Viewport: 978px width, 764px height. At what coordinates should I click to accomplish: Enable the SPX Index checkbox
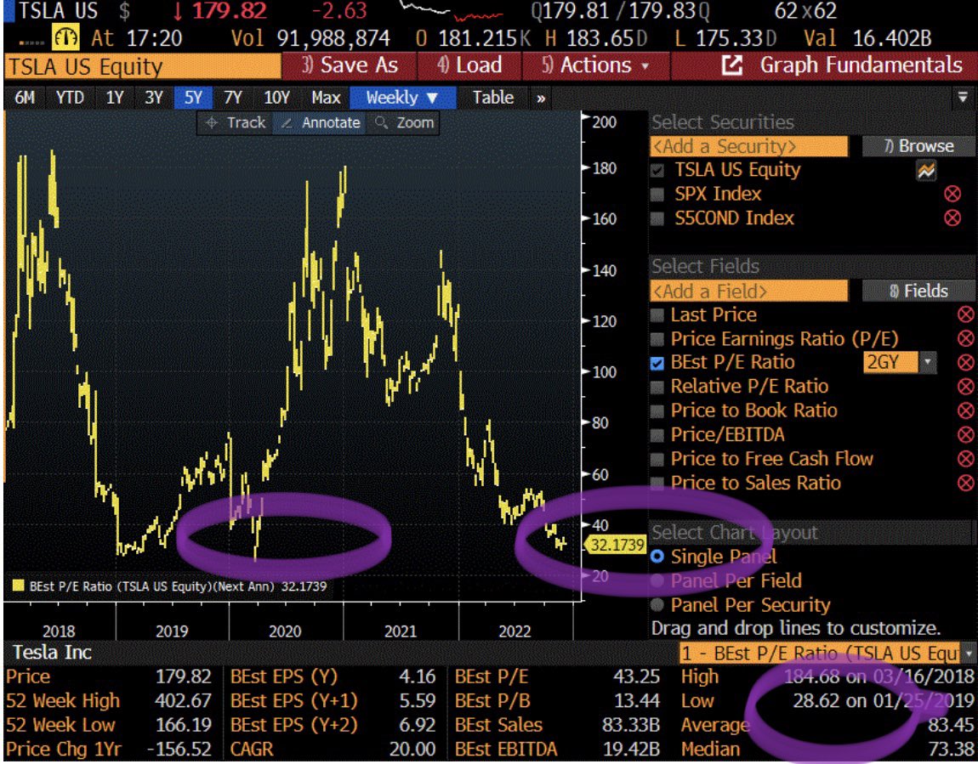(657, 195)
